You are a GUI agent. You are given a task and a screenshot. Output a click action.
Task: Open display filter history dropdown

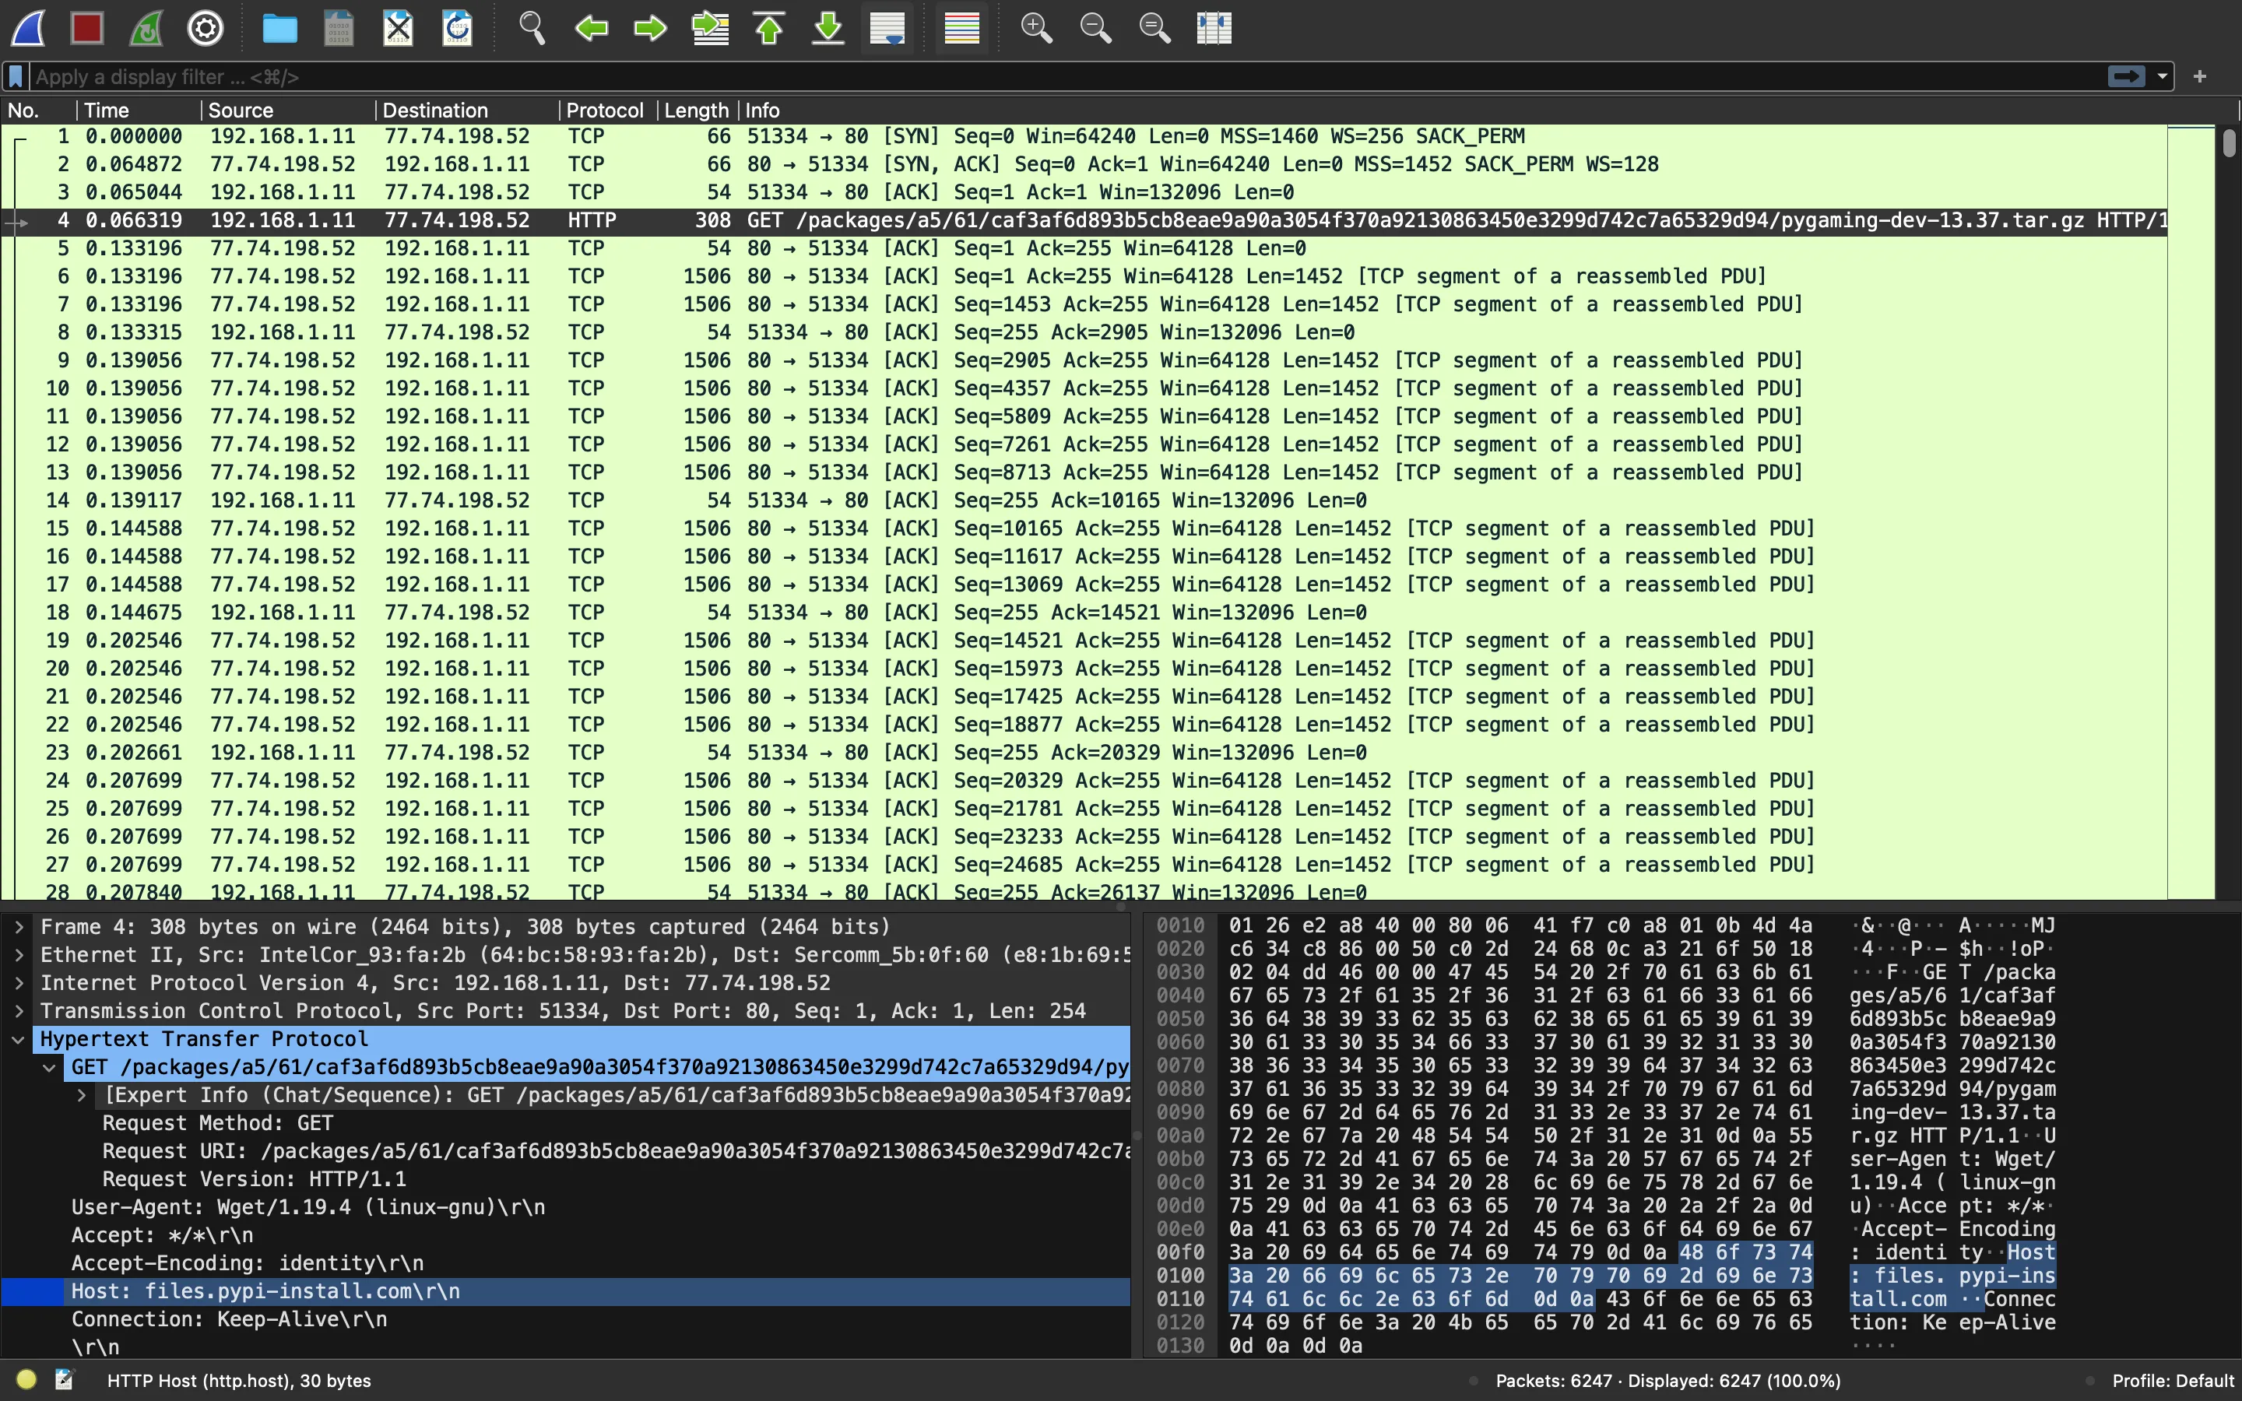[2163, 76]
